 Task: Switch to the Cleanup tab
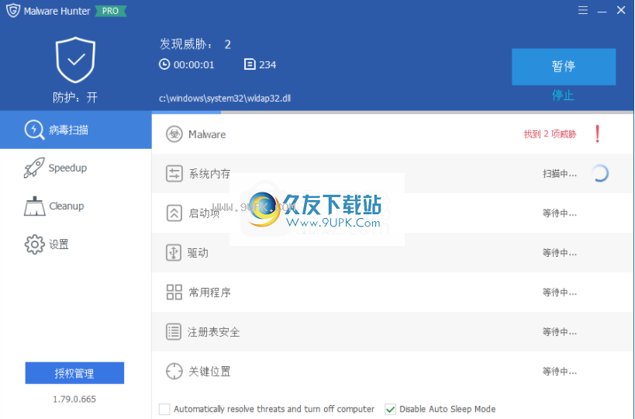click(x=76, y=206)
